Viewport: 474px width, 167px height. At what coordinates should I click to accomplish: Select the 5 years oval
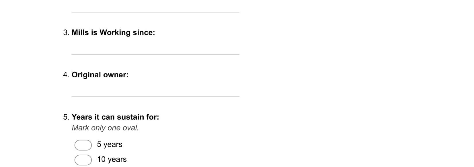83,145
